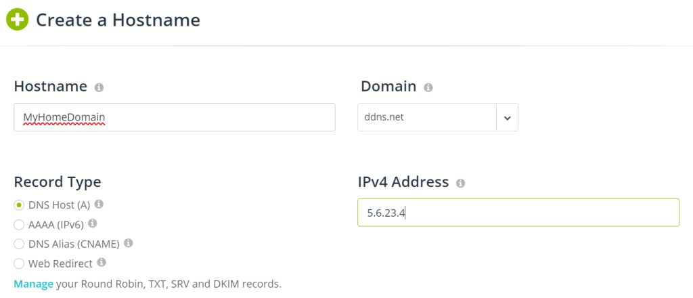Screen dimensions: 693x298
Task: Show info for AAAA (IPv6) option
Action: pos(93,223)
